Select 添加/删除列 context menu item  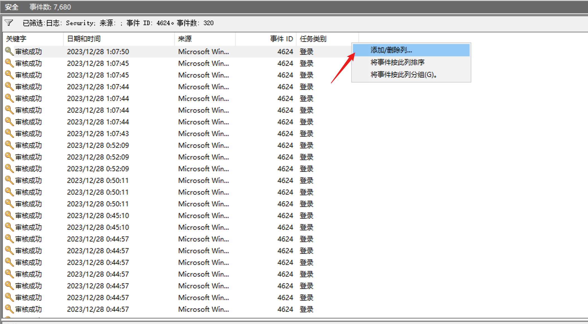pyautogui.click(x=391, y=50)
